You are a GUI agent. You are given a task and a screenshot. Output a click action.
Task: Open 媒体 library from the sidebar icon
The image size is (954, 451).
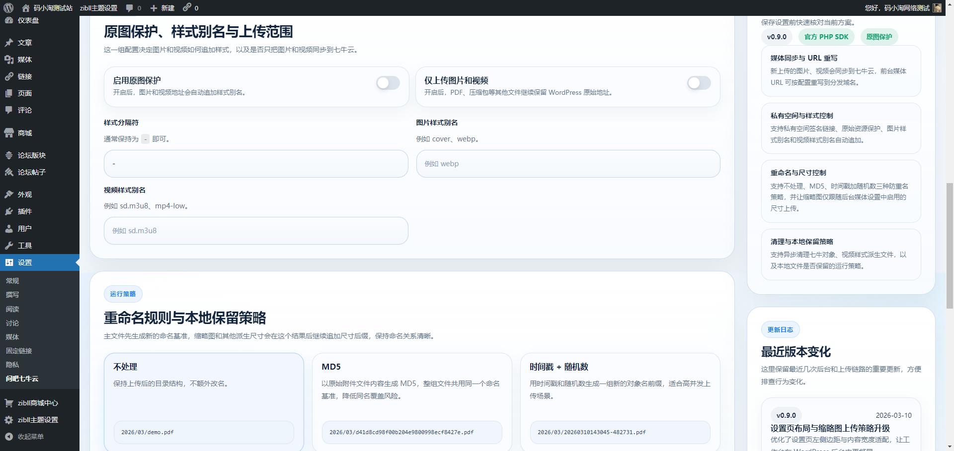click(x=9, y=60)
